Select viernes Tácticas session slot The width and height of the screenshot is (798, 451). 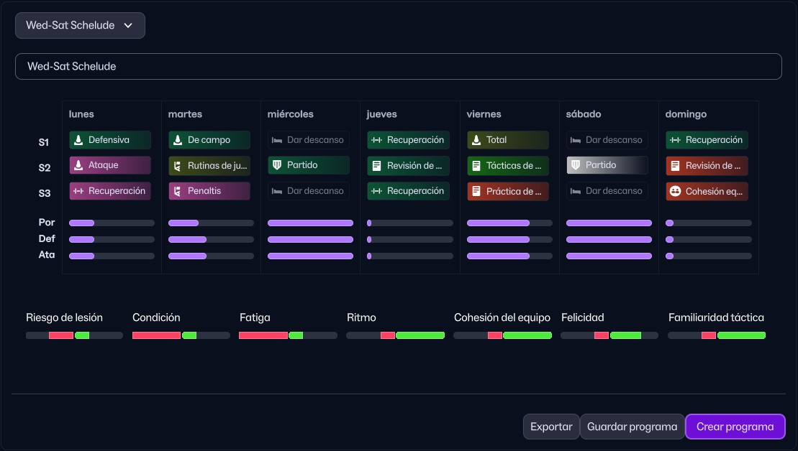pyautogui.click(x=507, y=166)
